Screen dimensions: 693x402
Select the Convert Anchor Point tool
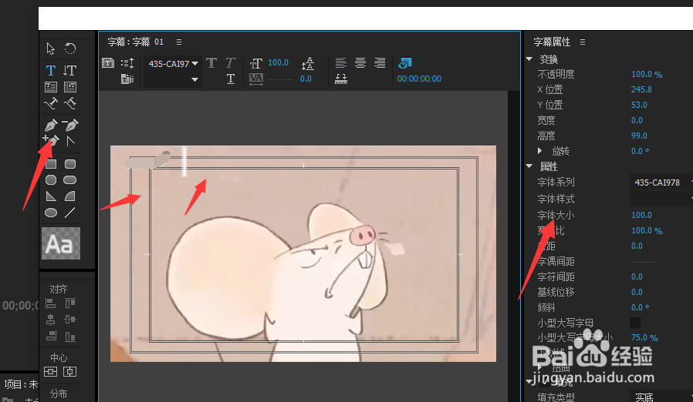(69, 141)
